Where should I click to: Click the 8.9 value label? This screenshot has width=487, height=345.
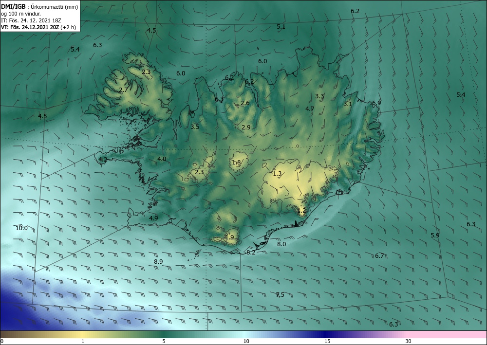(158, 261)
